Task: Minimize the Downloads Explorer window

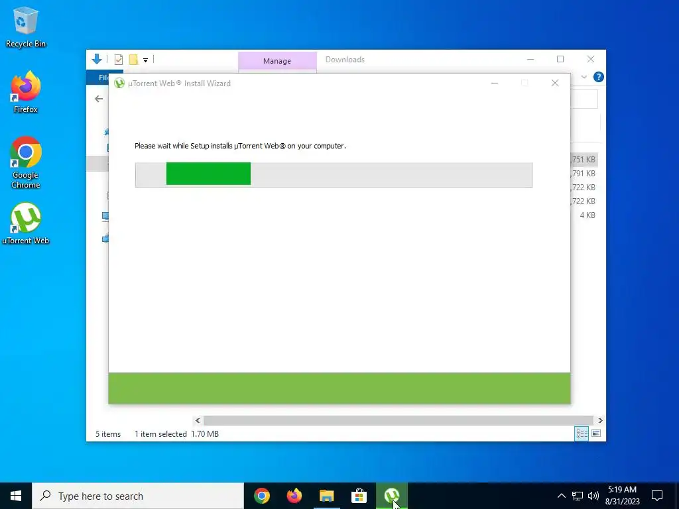Action: [x=530, y=59]
